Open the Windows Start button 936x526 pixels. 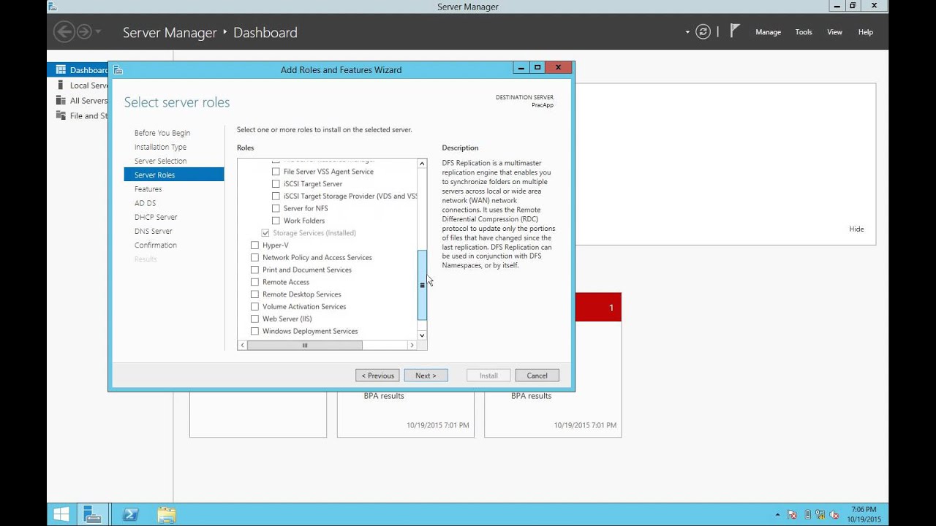coord(61,514)
